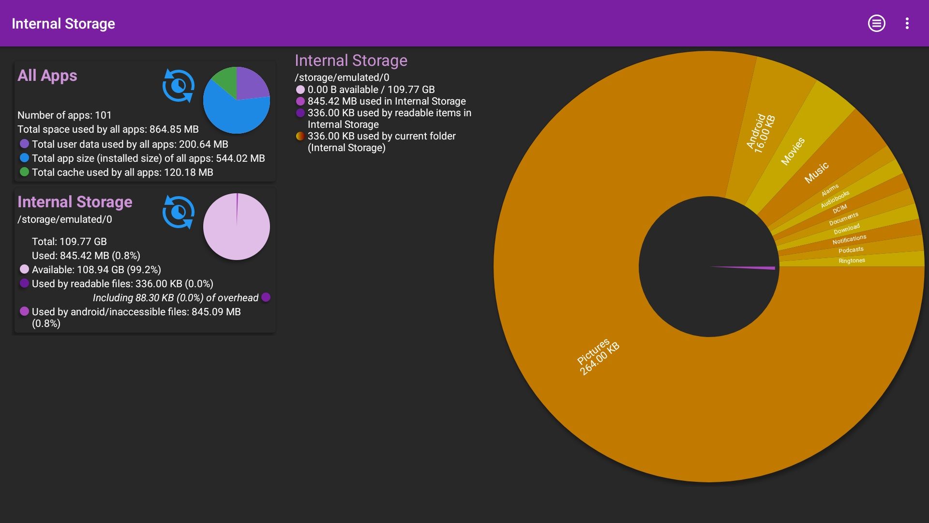The width and height of the screenshot is (929, 523).
Task: Click the green total cache swatch
Action: 24,172
